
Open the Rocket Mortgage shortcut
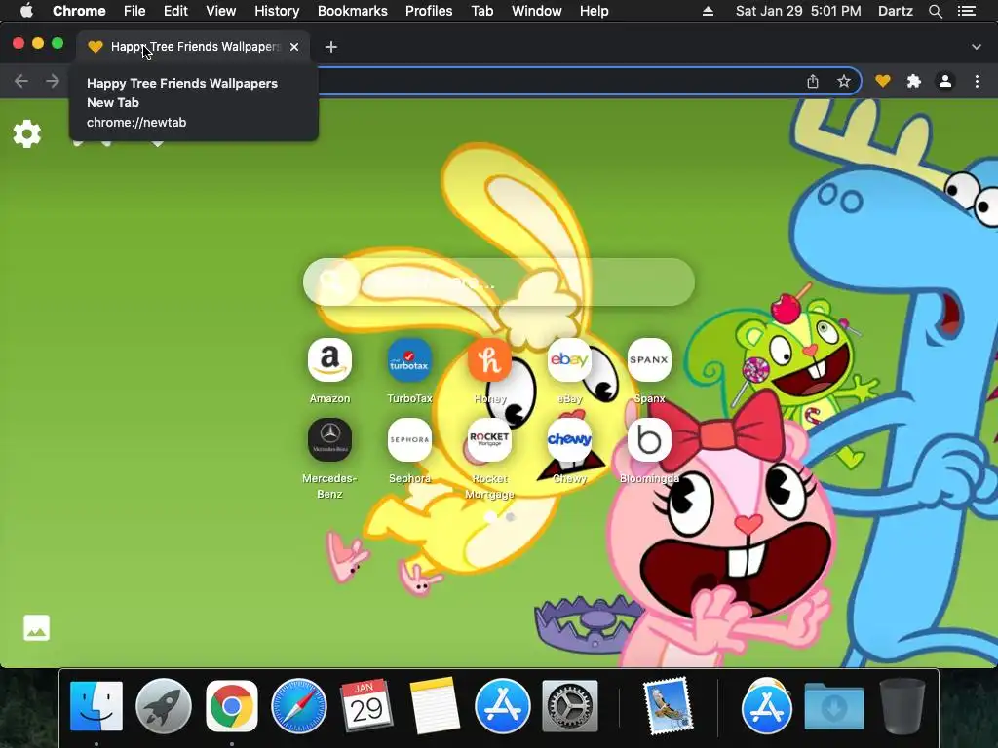point(489,439)
